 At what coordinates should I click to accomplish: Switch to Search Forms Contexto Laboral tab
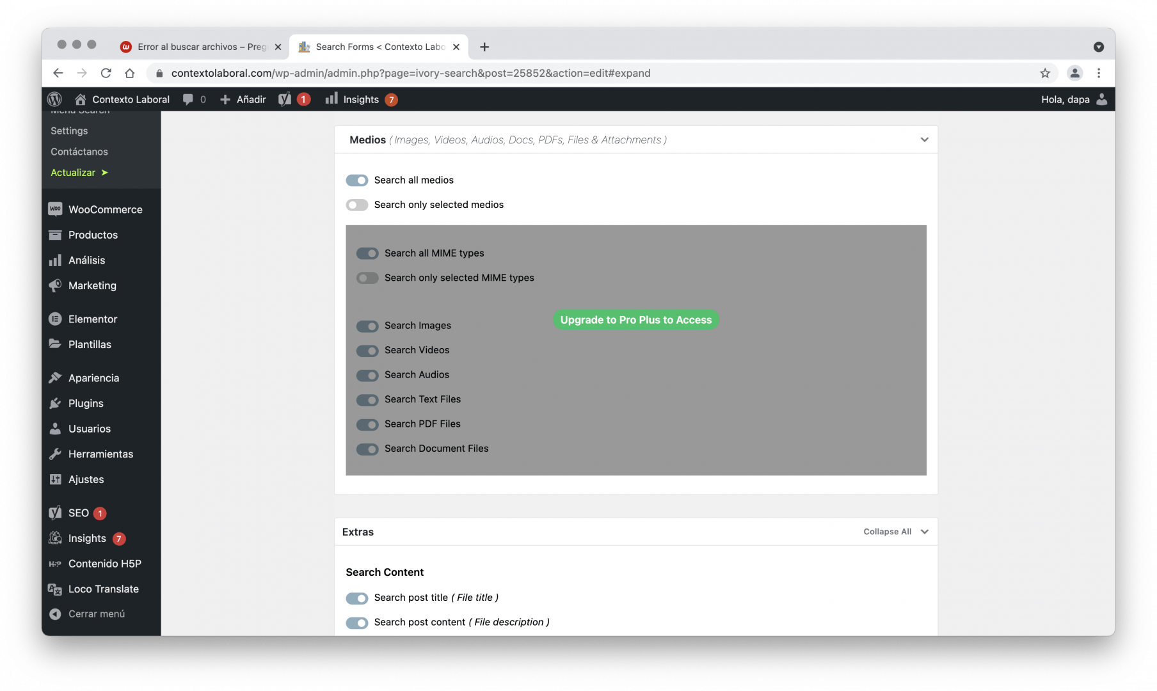[379, 47]
